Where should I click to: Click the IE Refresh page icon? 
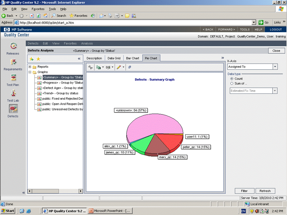(39, 16)
